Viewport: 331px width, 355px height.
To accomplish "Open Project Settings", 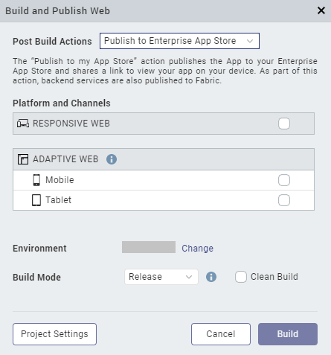I will [54, 334].
